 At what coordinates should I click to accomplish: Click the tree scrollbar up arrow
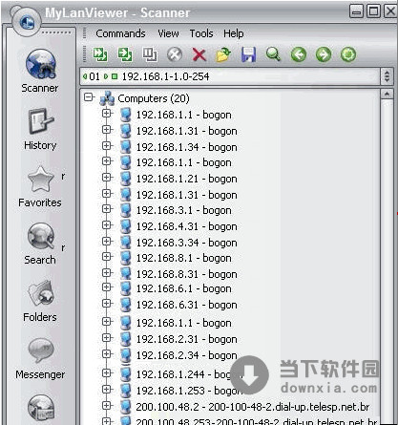[387, 95]
